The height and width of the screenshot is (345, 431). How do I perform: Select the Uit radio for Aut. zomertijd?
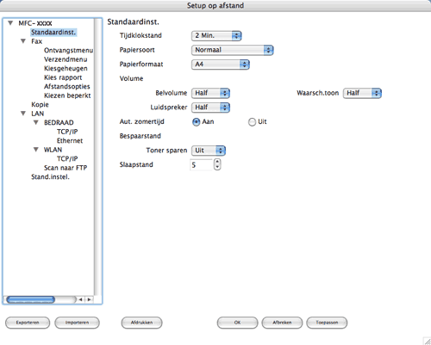252,122
